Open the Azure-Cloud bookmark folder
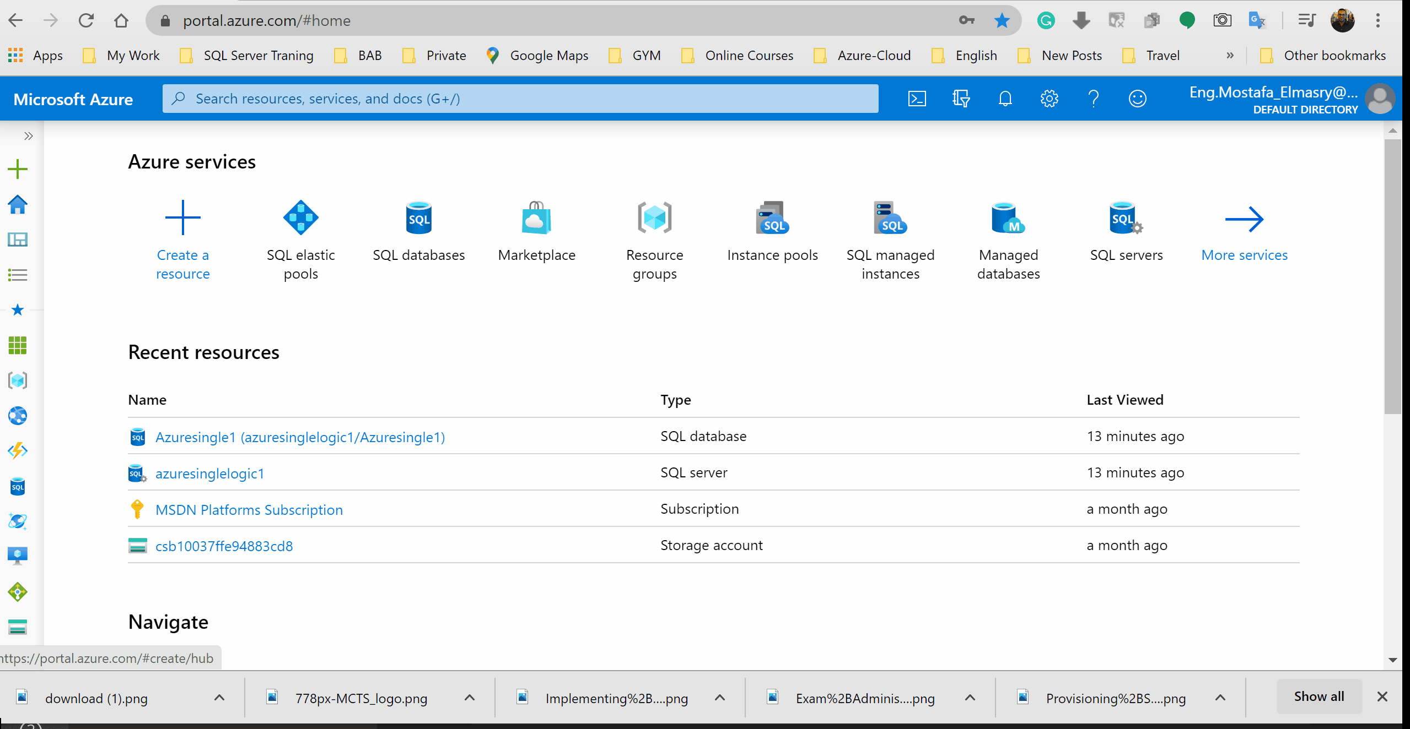1410x729 pixels. 863,56
